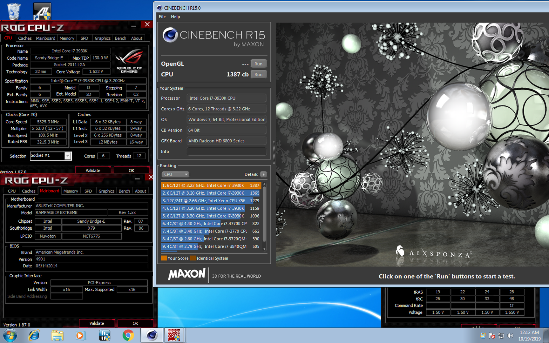Select ranking row 2 score 1365

211,193
